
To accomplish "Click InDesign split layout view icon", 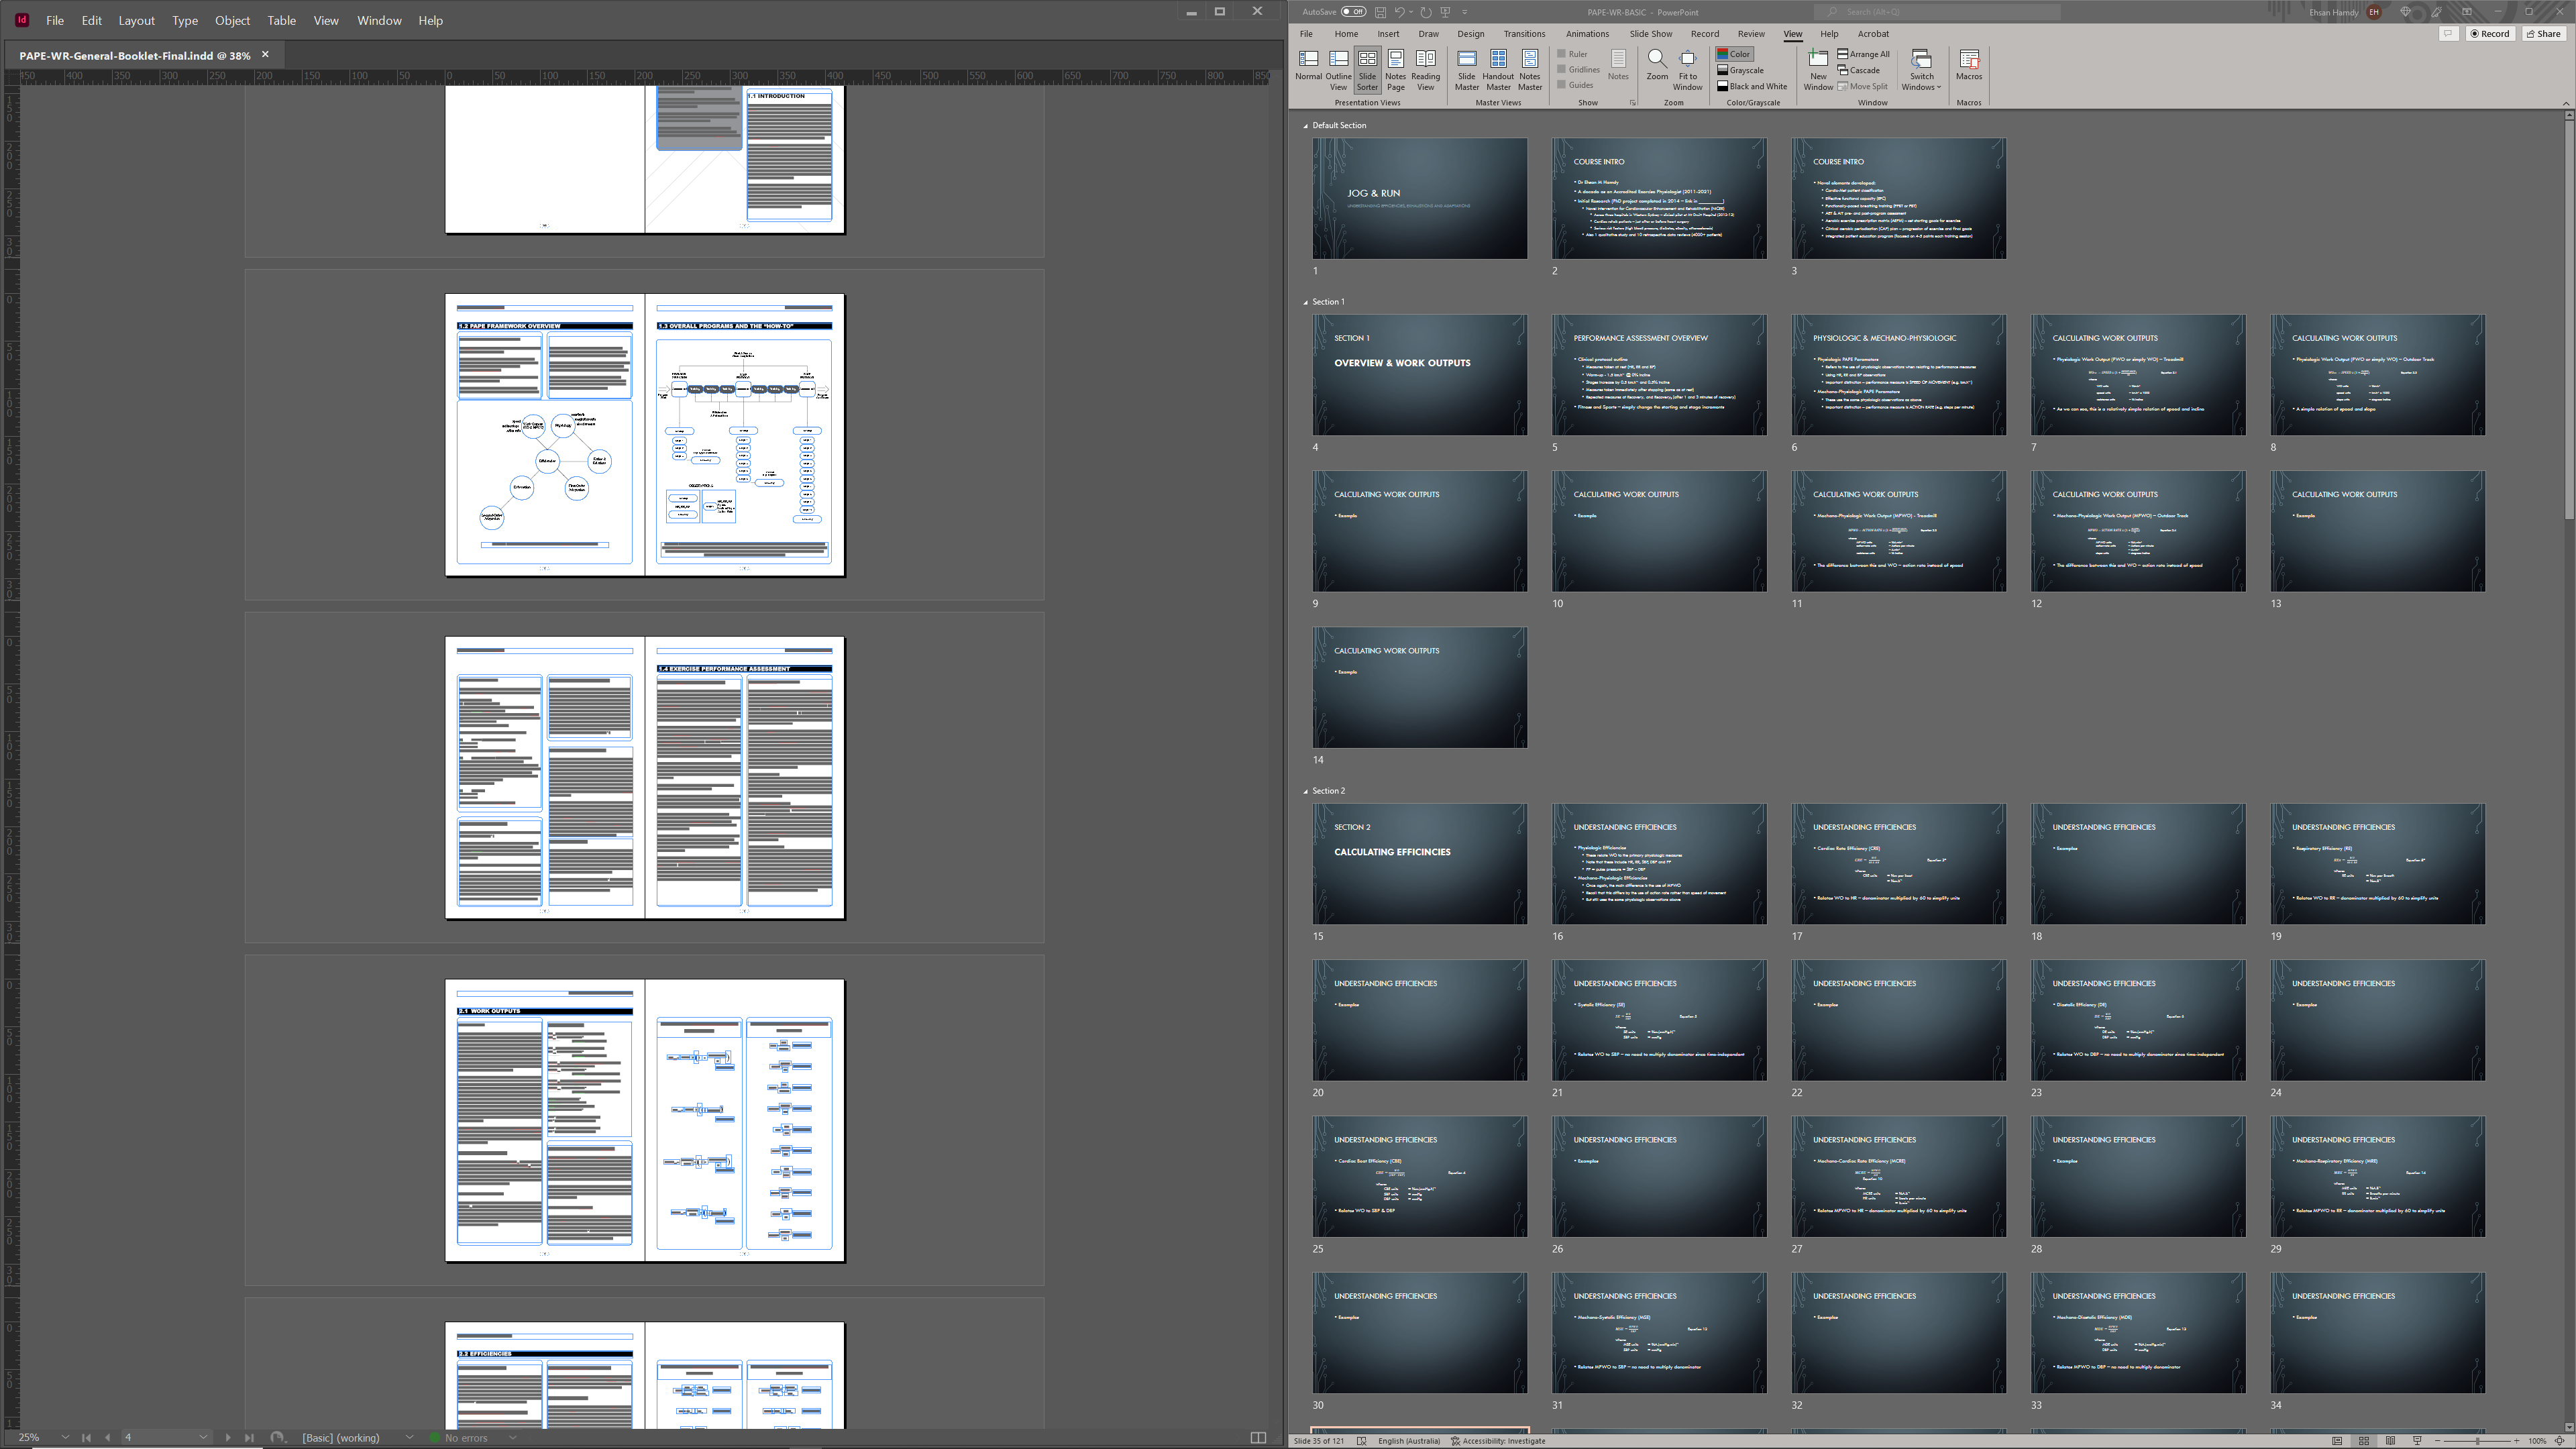I will click(1258, 1438).
